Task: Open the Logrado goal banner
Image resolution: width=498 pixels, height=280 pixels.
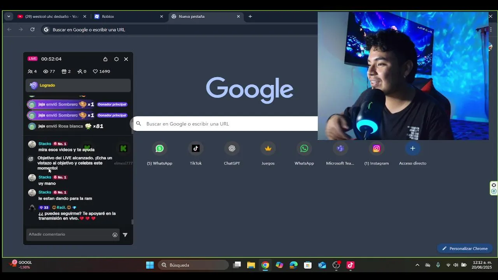Action: [78, 86]
